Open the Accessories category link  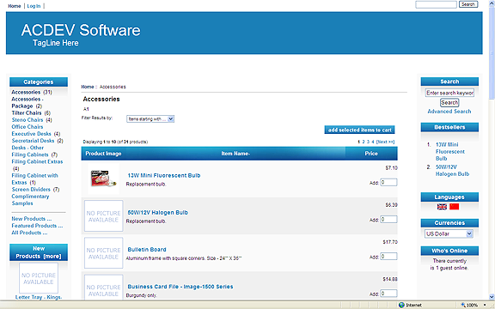pyautogui.click(x=26, y=92)
